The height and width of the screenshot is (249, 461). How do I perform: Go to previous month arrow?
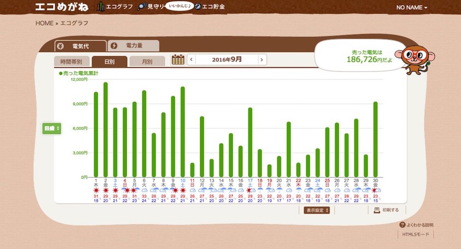click(x=191, y=59)
